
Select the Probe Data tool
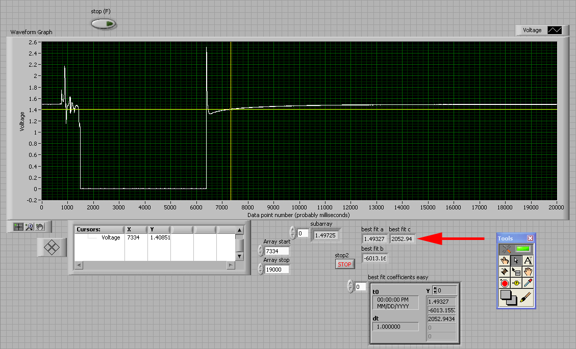click(x=516, y=283)
